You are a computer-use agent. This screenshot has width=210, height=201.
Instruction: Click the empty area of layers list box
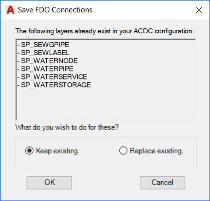point(106,104)
